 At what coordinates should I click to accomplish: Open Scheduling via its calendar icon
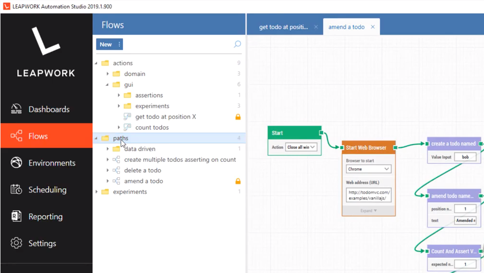click(x=16, y=190)
